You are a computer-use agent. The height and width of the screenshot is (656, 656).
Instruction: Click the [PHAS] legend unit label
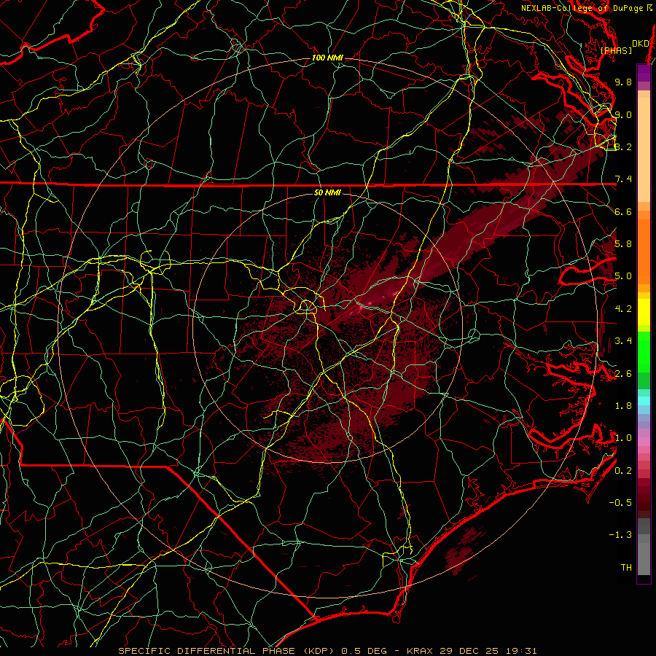(616, 51)
